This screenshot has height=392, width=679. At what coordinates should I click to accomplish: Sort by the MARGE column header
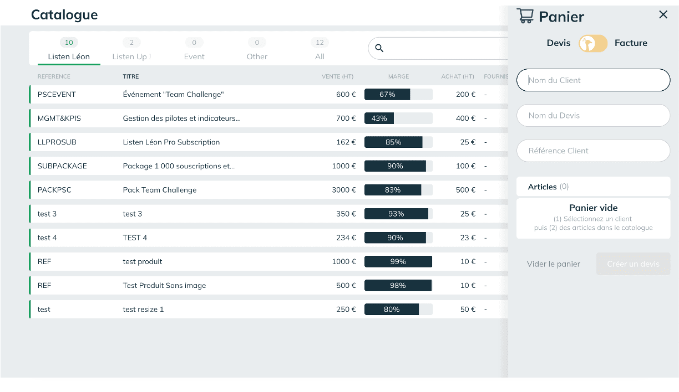point(399,76)
